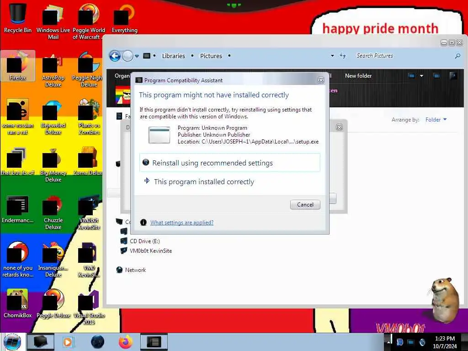Open Chuzzle Deluxe desktop icon

[53, 212]
